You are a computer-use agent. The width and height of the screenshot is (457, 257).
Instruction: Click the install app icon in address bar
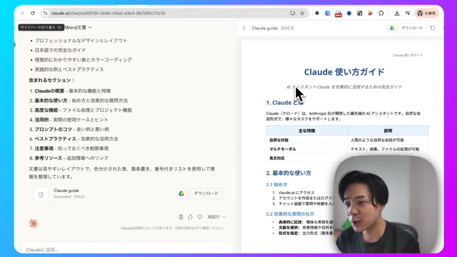click(x=293, y=13)
